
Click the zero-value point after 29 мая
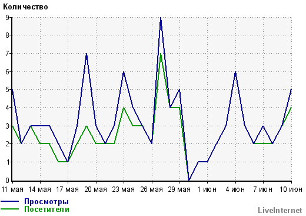click(x=189, y=180)
